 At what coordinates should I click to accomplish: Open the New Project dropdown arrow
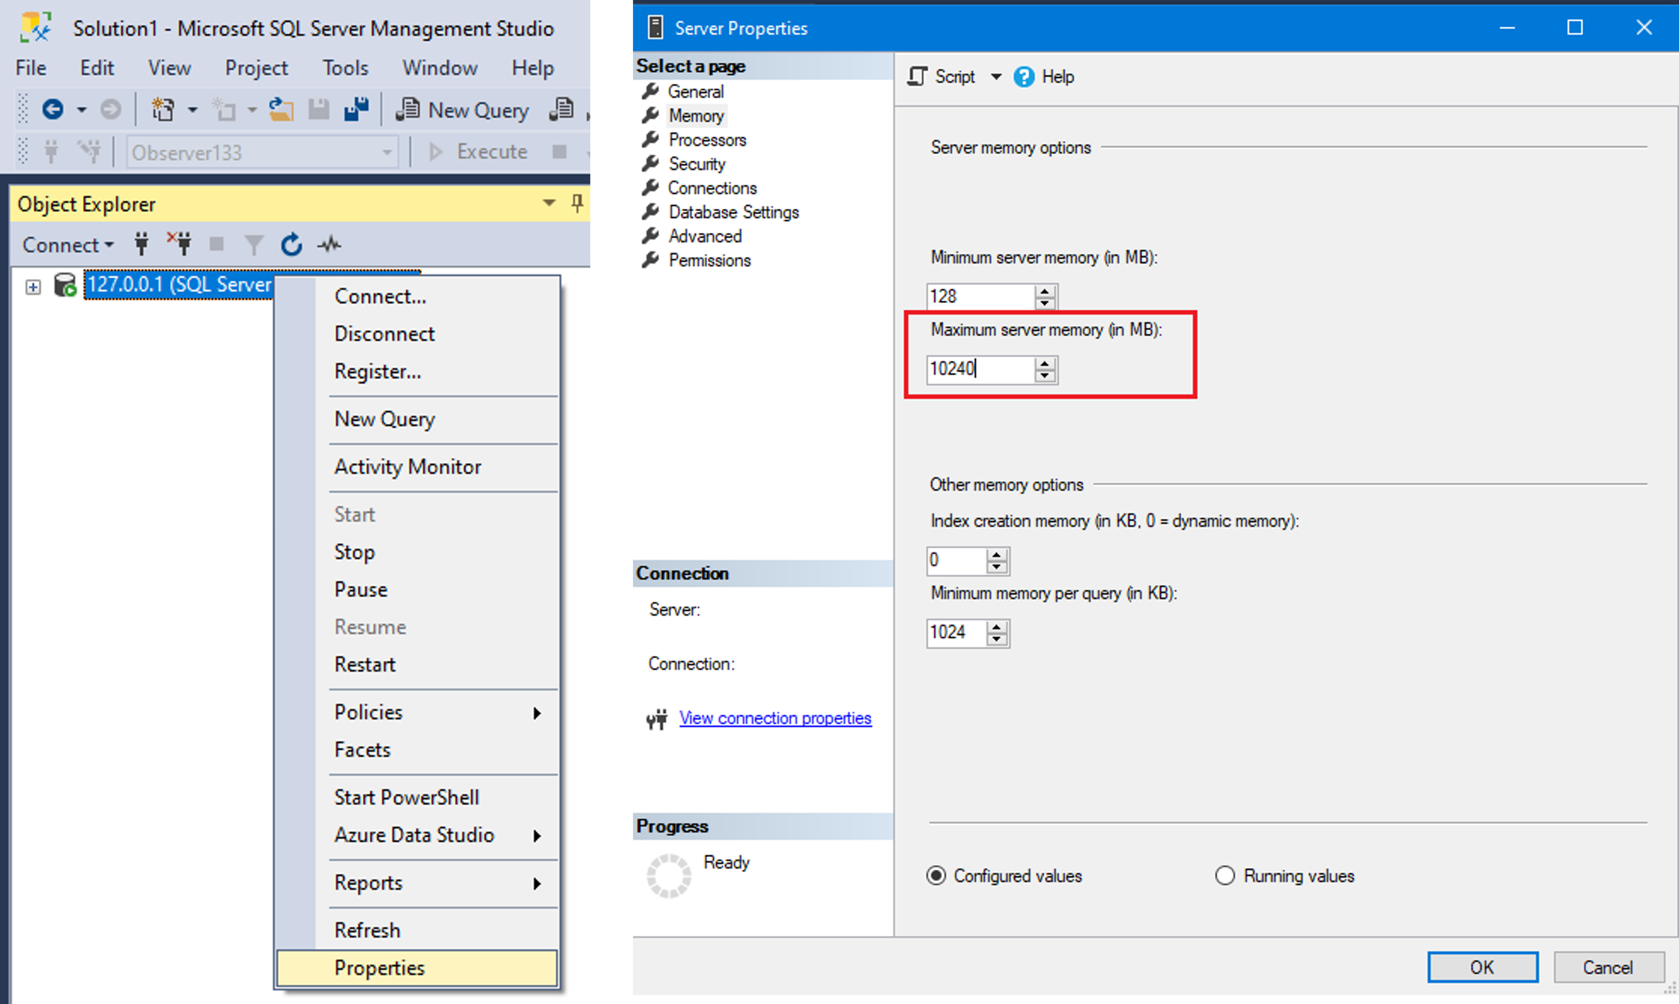click(193, 109)
